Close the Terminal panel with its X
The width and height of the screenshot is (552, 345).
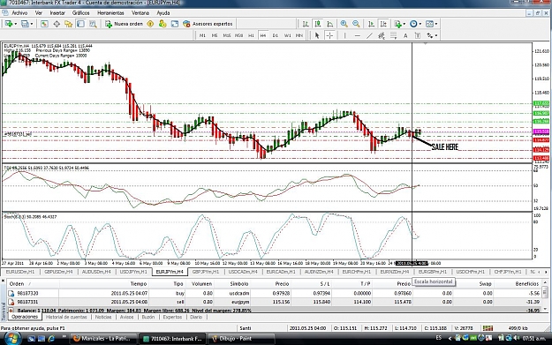(4, 281)
